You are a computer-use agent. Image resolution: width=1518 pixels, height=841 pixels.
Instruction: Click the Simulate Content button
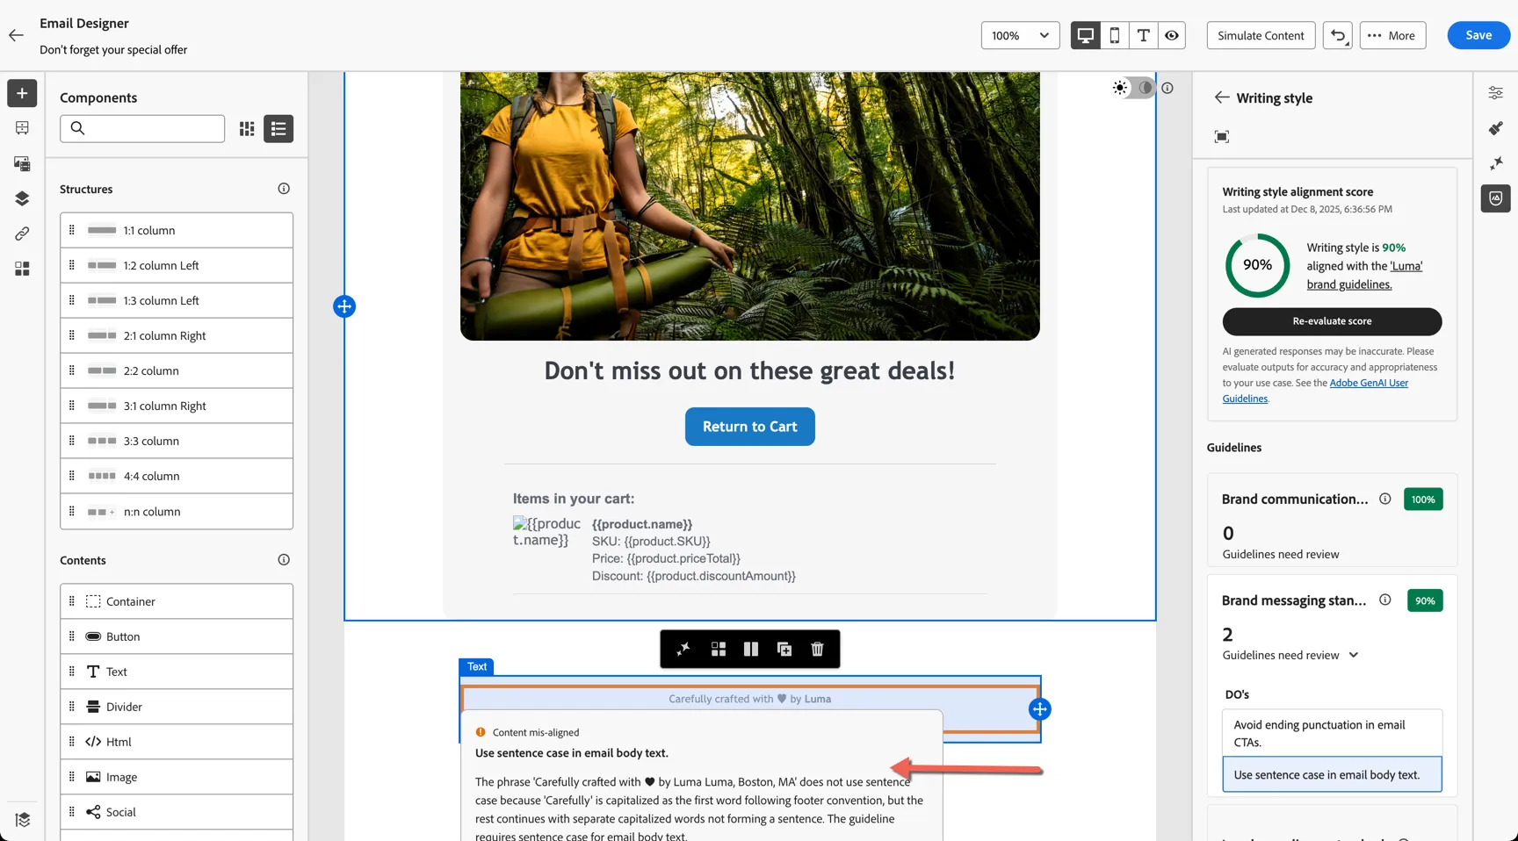pyautogui.click(x=1261, y=35)
